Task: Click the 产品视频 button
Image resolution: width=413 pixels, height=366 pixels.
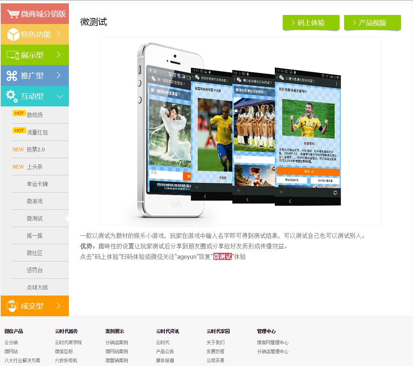Action: pyautogui.click(x=372, y=22)
